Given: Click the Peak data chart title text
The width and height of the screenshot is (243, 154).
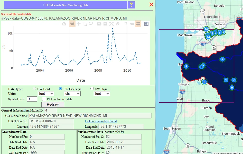Looking at the screenshot, I should point(64,18).
